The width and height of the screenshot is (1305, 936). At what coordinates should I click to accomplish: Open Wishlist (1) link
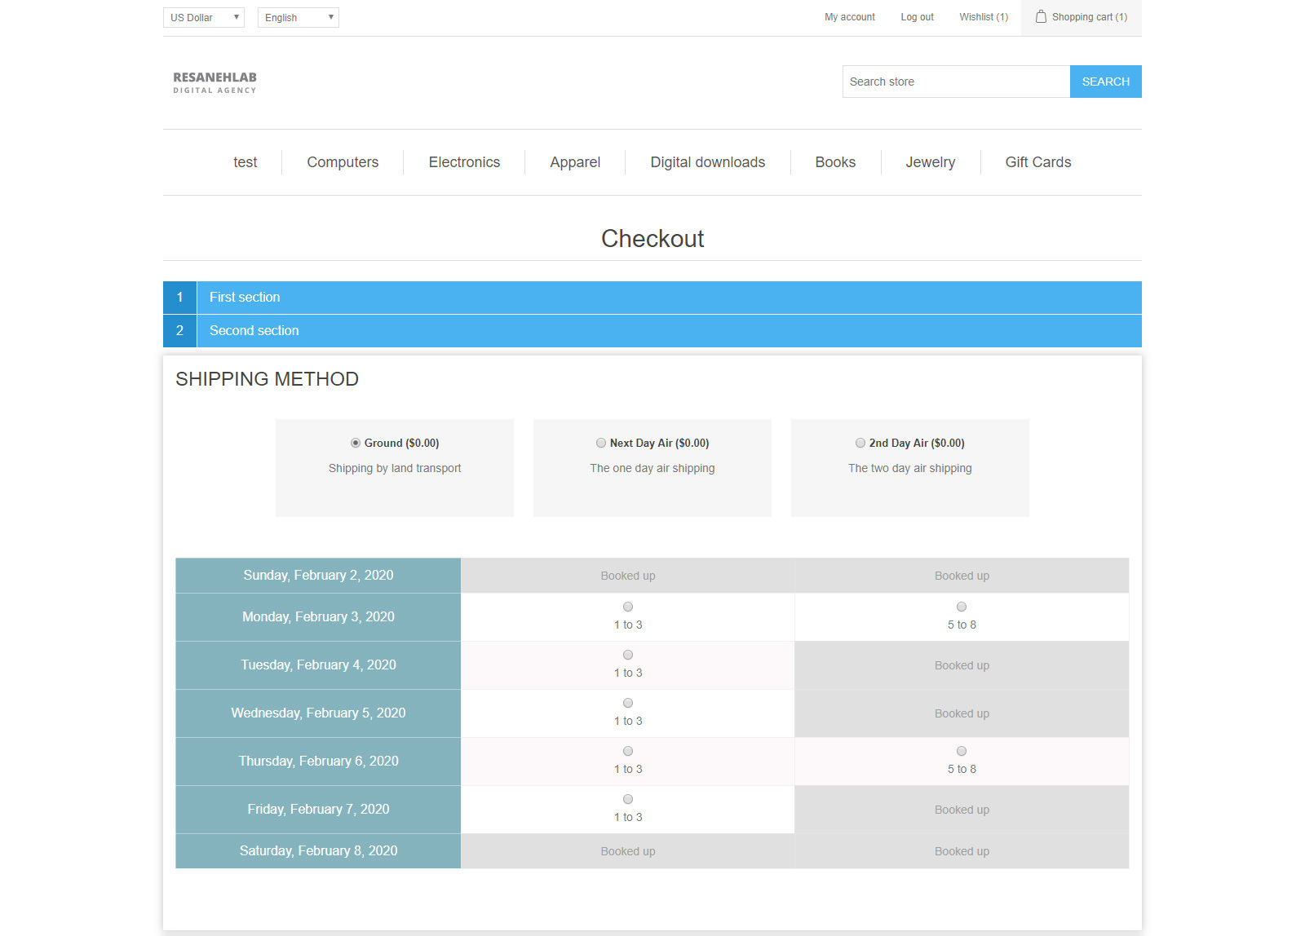click(984, 17)
